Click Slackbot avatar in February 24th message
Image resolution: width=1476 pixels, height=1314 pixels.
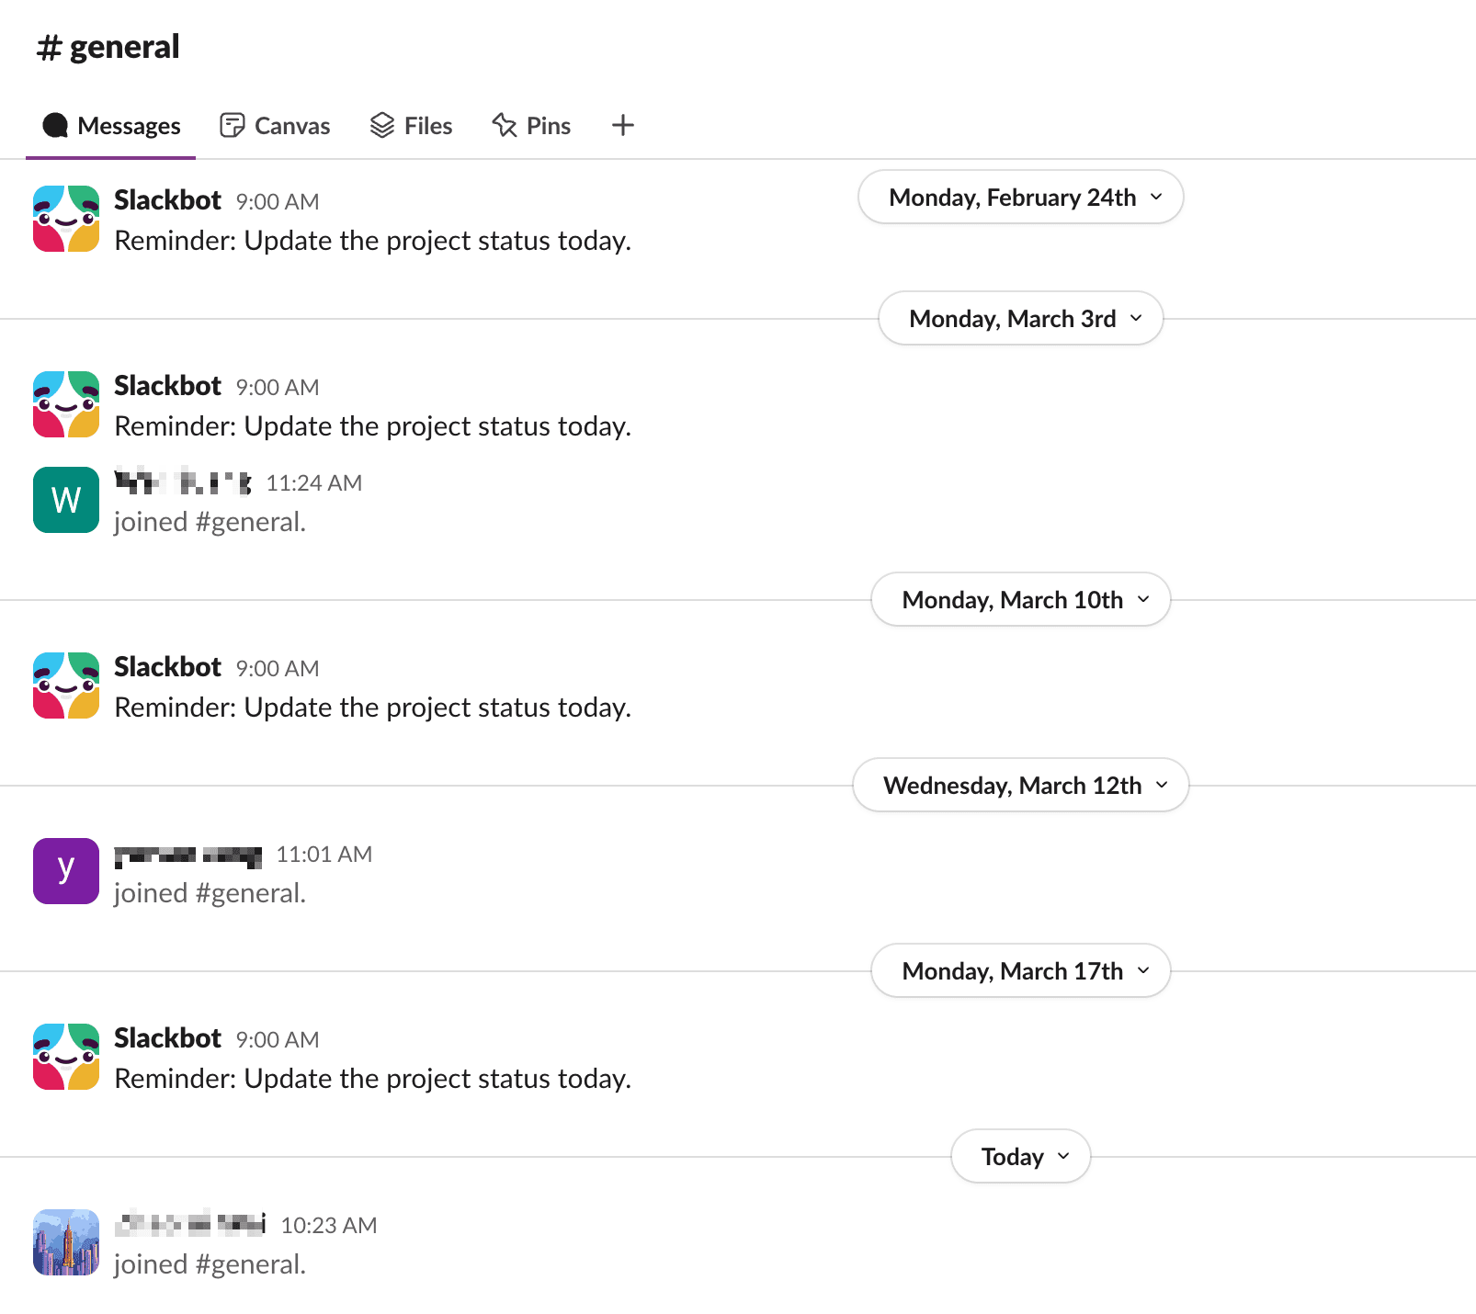point(66,219)
